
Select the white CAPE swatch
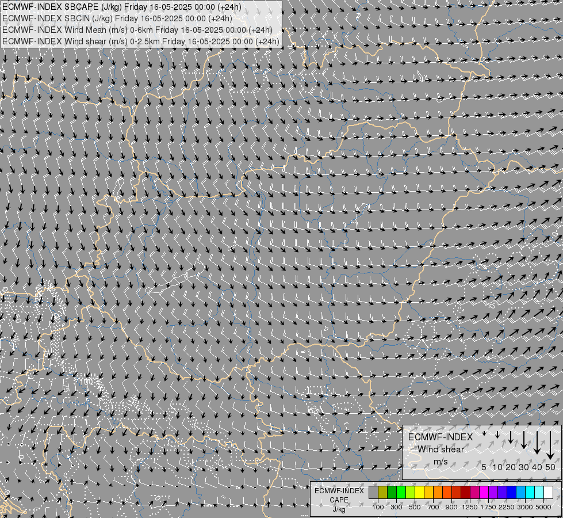[x=548, y=493]
